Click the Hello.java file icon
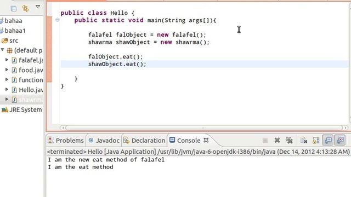The image size is (351, 197). [x=14, y=90]
